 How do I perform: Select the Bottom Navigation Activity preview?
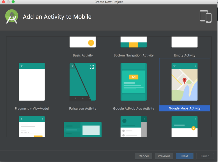pyautogui.click(x=133, y=42)
